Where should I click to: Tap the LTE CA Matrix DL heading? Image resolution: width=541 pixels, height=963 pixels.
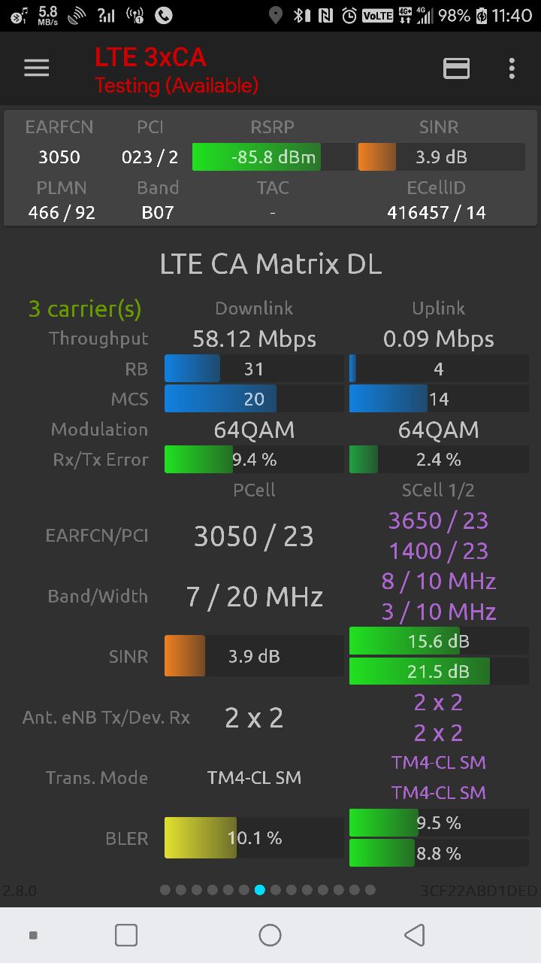pyautogui.click(x=270, y=264)
